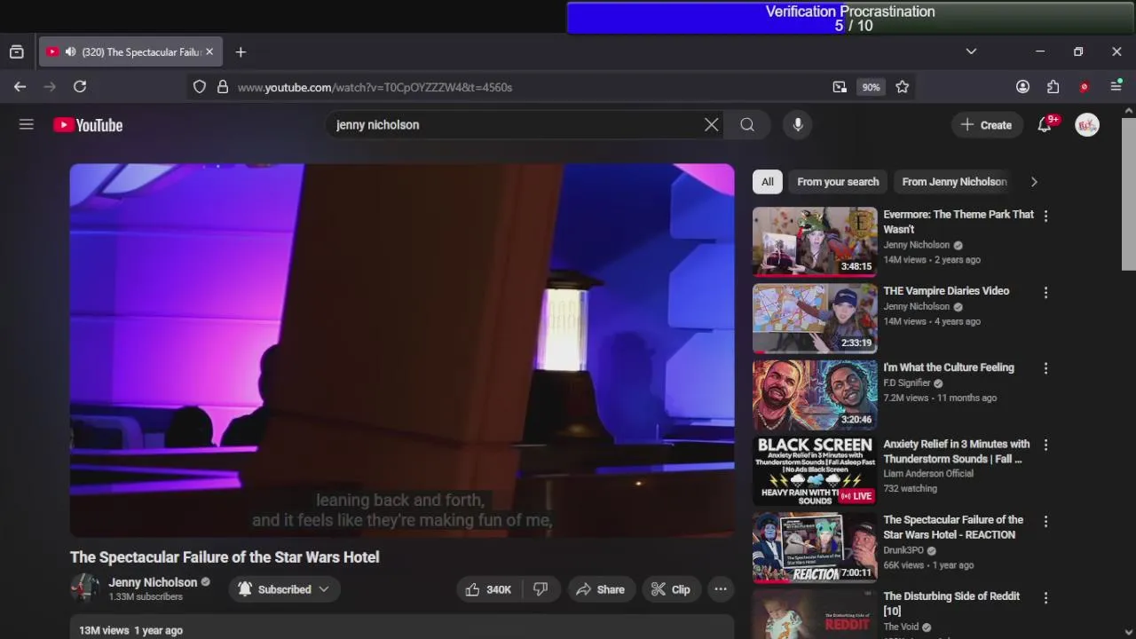Open the browser extensions puzzle icon
This screenshot has width=1136, height=639.
tap(1053, 87)
